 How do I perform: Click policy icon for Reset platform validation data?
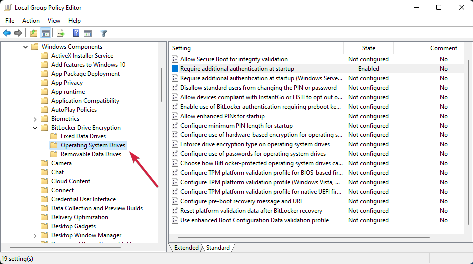pyautogui.click(x=175, y=211)
